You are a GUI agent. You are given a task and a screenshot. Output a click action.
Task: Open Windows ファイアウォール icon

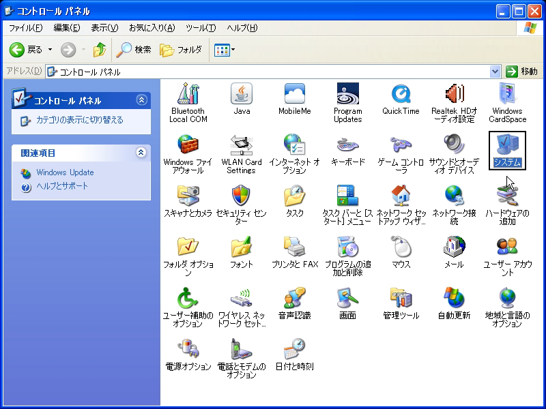(x=188, y=145)
